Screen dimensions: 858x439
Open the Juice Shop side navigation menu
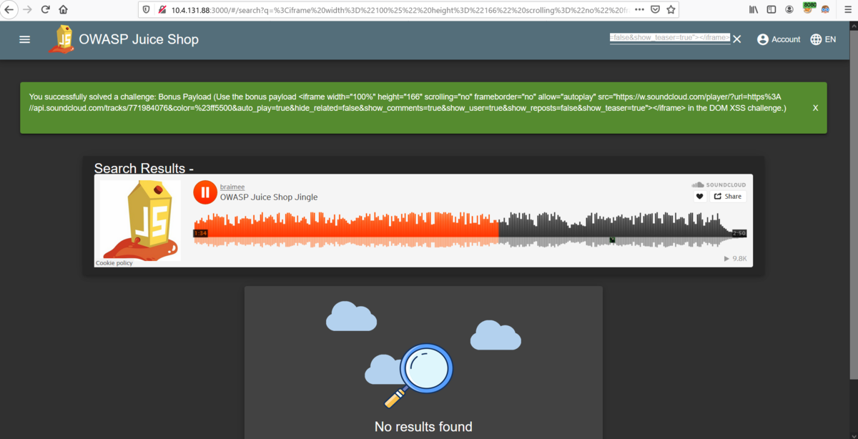point(25,39)
